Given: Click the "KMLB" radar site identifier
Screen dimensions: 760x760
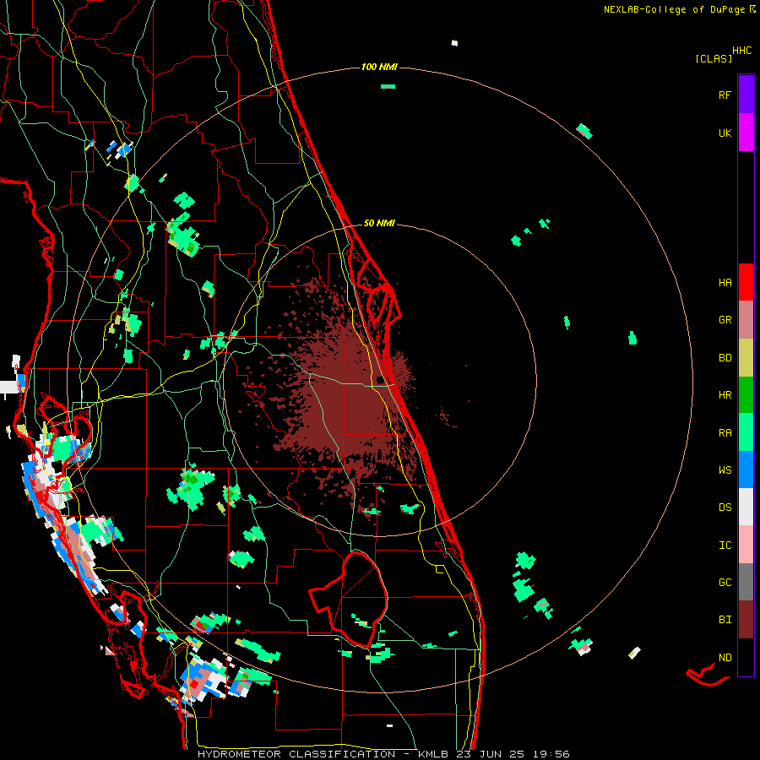Looking at the screenshot, I should point(433,754).
